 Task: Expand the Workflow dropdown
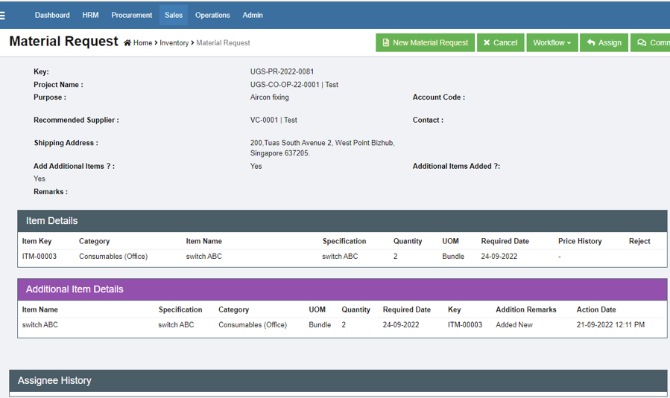coord(552,43)
